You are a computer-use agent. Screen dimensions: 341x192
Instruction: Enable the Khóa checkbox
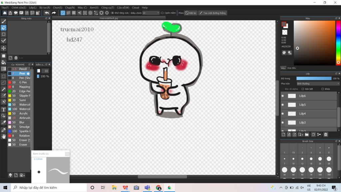[x=322, y=89]
